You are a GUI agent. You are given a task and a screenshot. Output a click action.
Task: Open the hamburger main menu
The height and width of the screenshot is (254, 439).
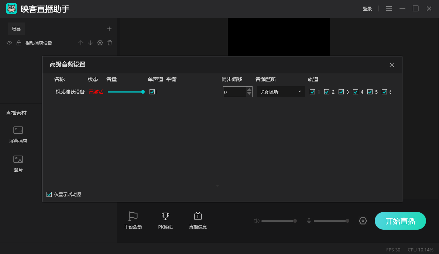[389, 8]
